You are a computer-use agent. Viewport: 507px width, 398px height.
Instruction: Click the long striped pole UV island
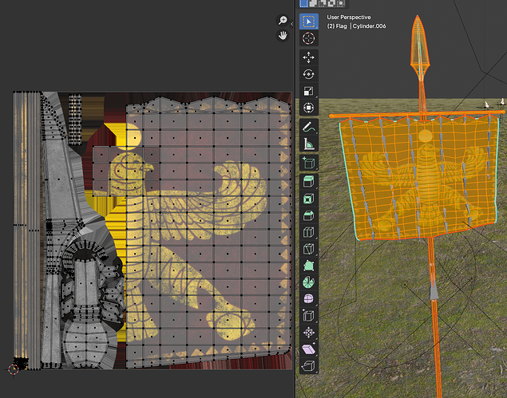tap(26, 230)
